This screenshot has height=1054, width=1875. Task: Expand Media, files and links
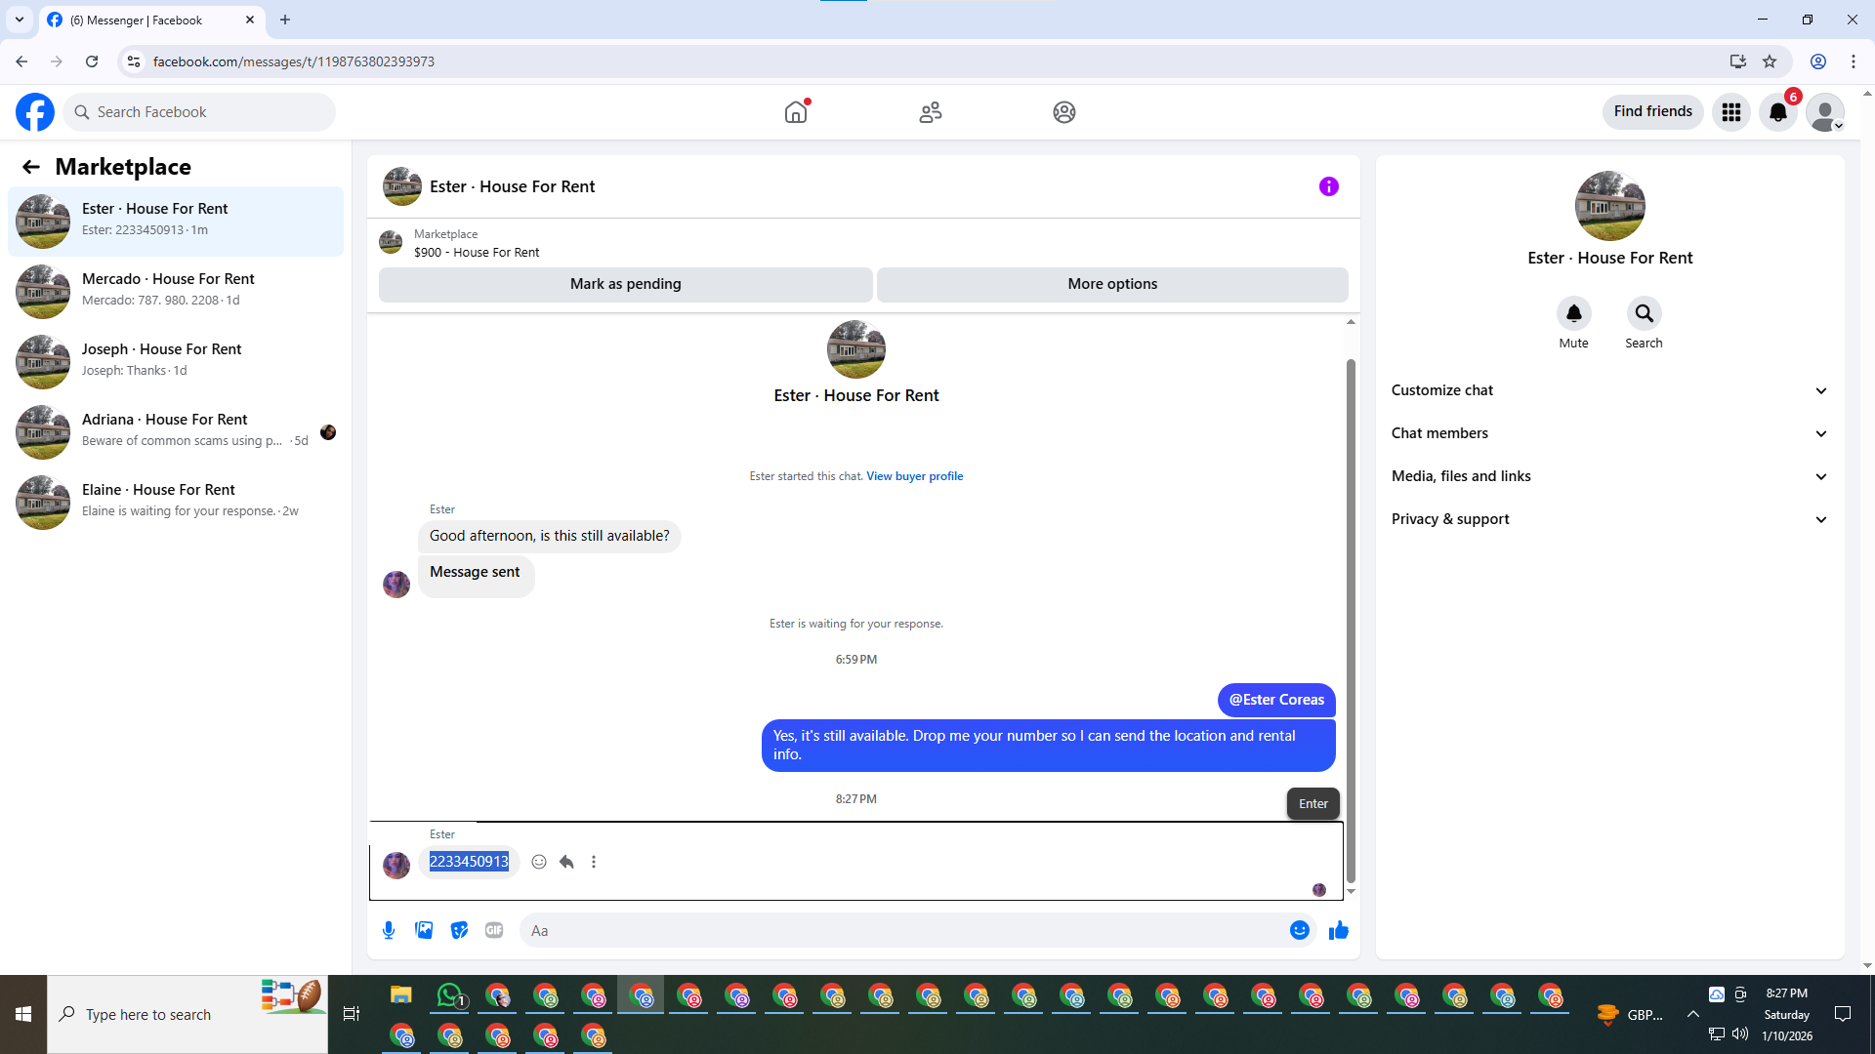pyautogui.click(x=1609, y=476)
